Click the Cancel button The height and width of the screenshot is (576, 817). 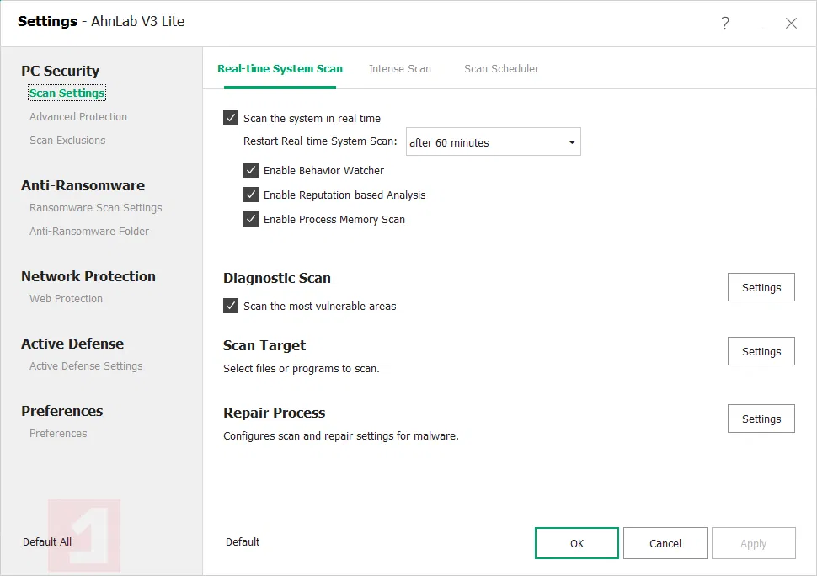coord(665,543)
